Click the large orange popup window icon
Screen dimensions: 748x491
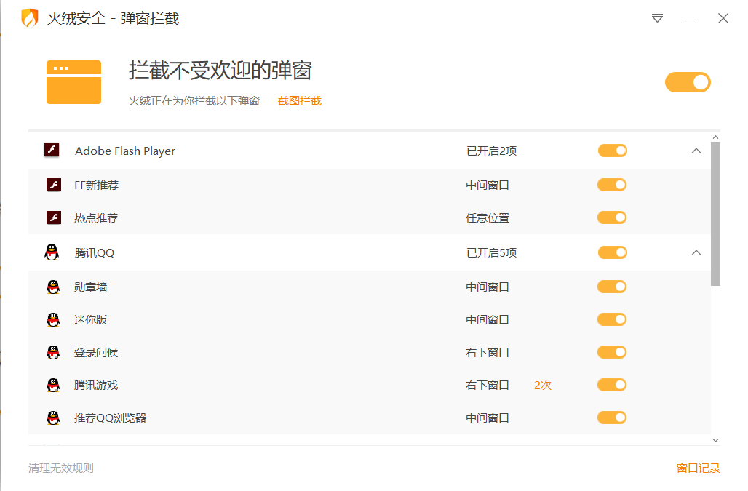pos(73,82)
